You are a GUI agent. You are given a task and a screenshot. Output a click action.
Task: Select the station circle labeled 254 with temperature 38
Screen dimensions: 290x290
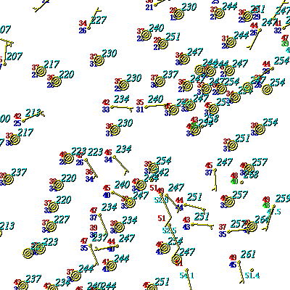point(260,129)
